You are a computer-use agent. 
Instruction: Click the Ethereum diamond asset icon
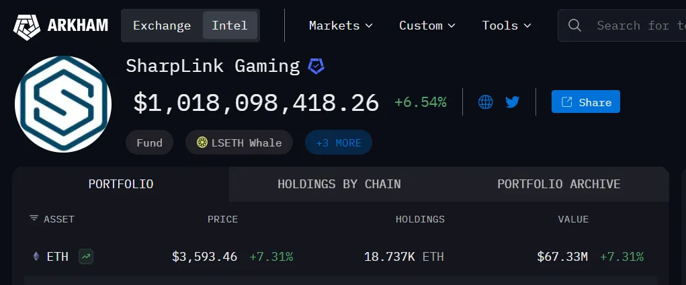pos(36,256)
